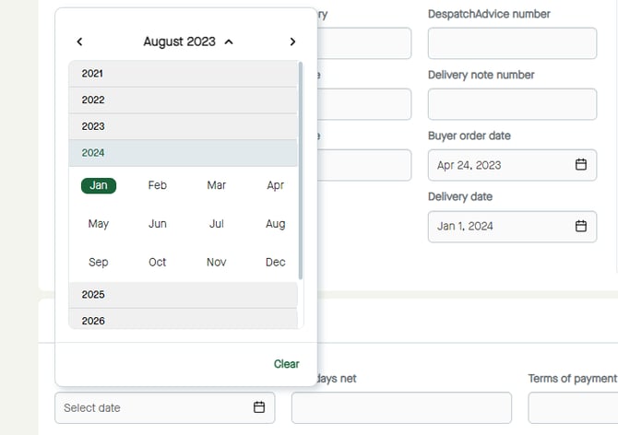Click the year list scrollbar

[x=301, y=170]
